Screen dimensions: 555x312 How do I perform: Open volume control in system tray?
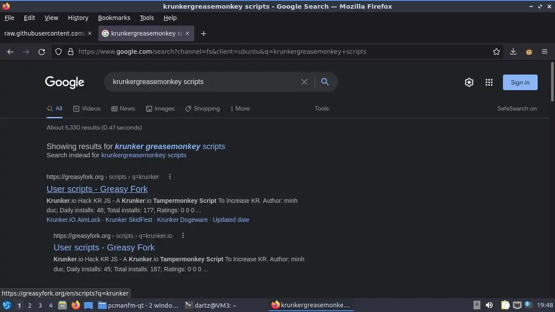pyautogui.click(x=489, y=305)
